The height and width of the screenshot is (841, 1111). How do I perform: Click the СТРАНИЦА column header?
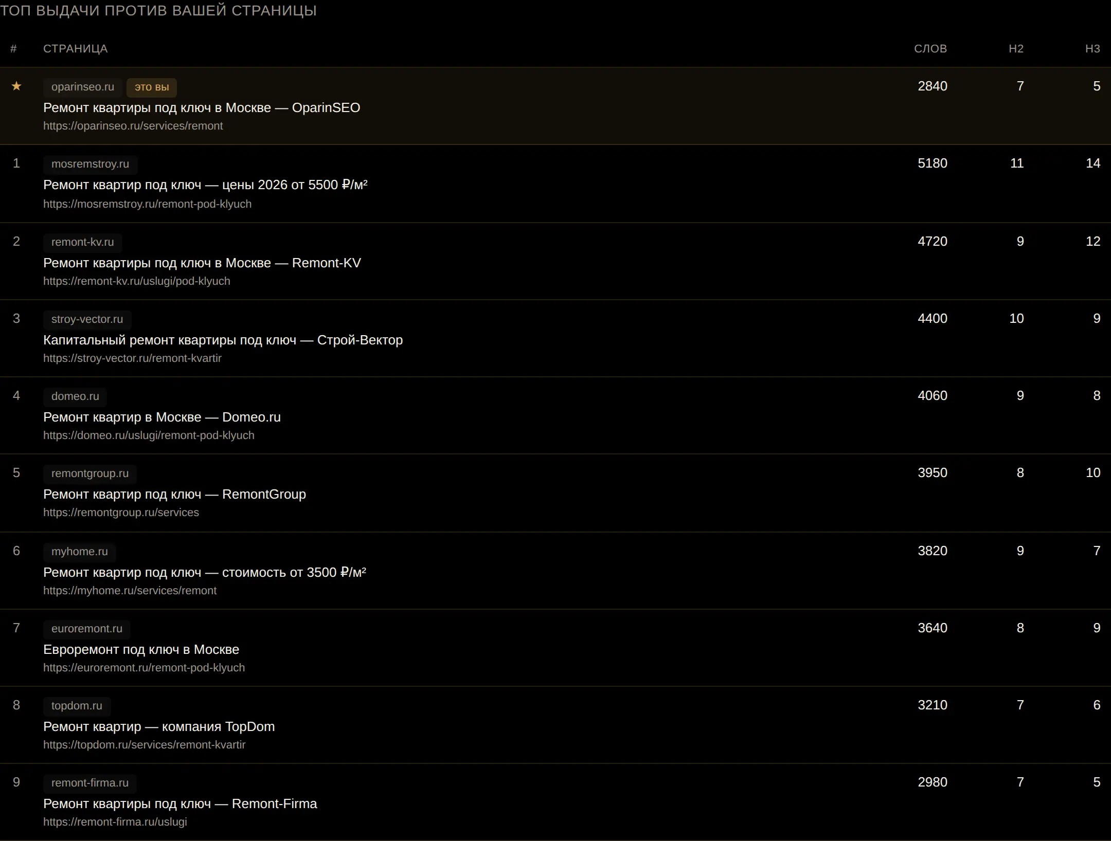76,49
